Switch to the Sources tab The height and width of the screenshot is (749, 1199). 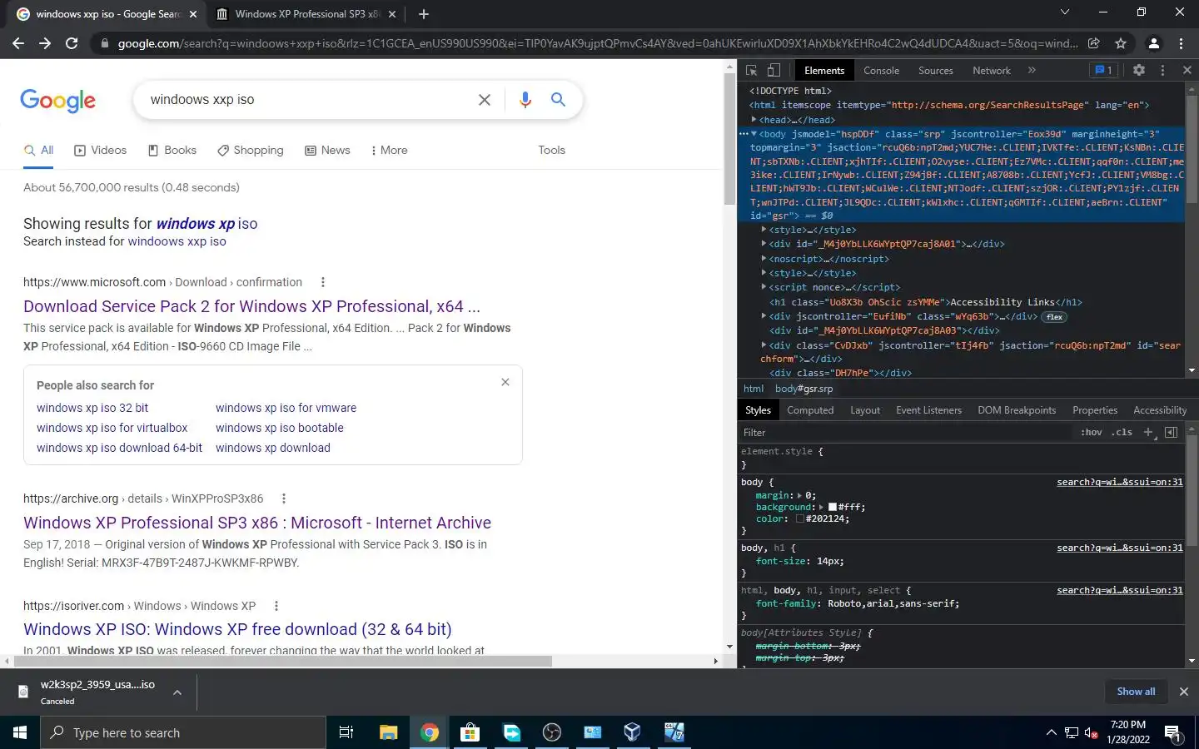point(935,71)
